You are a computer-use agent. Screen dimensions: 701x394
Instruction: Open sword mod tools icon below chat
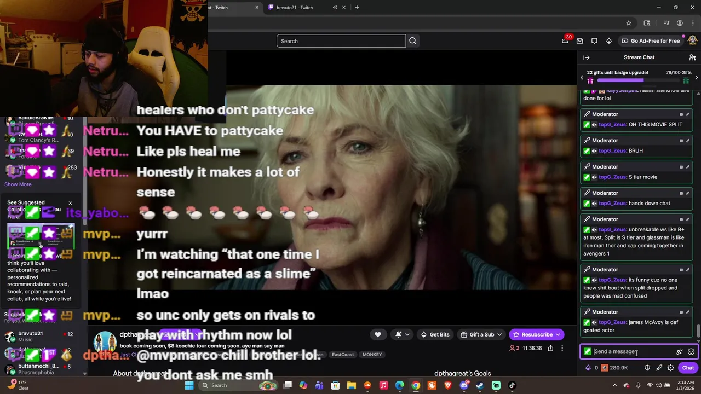(659, 368)
